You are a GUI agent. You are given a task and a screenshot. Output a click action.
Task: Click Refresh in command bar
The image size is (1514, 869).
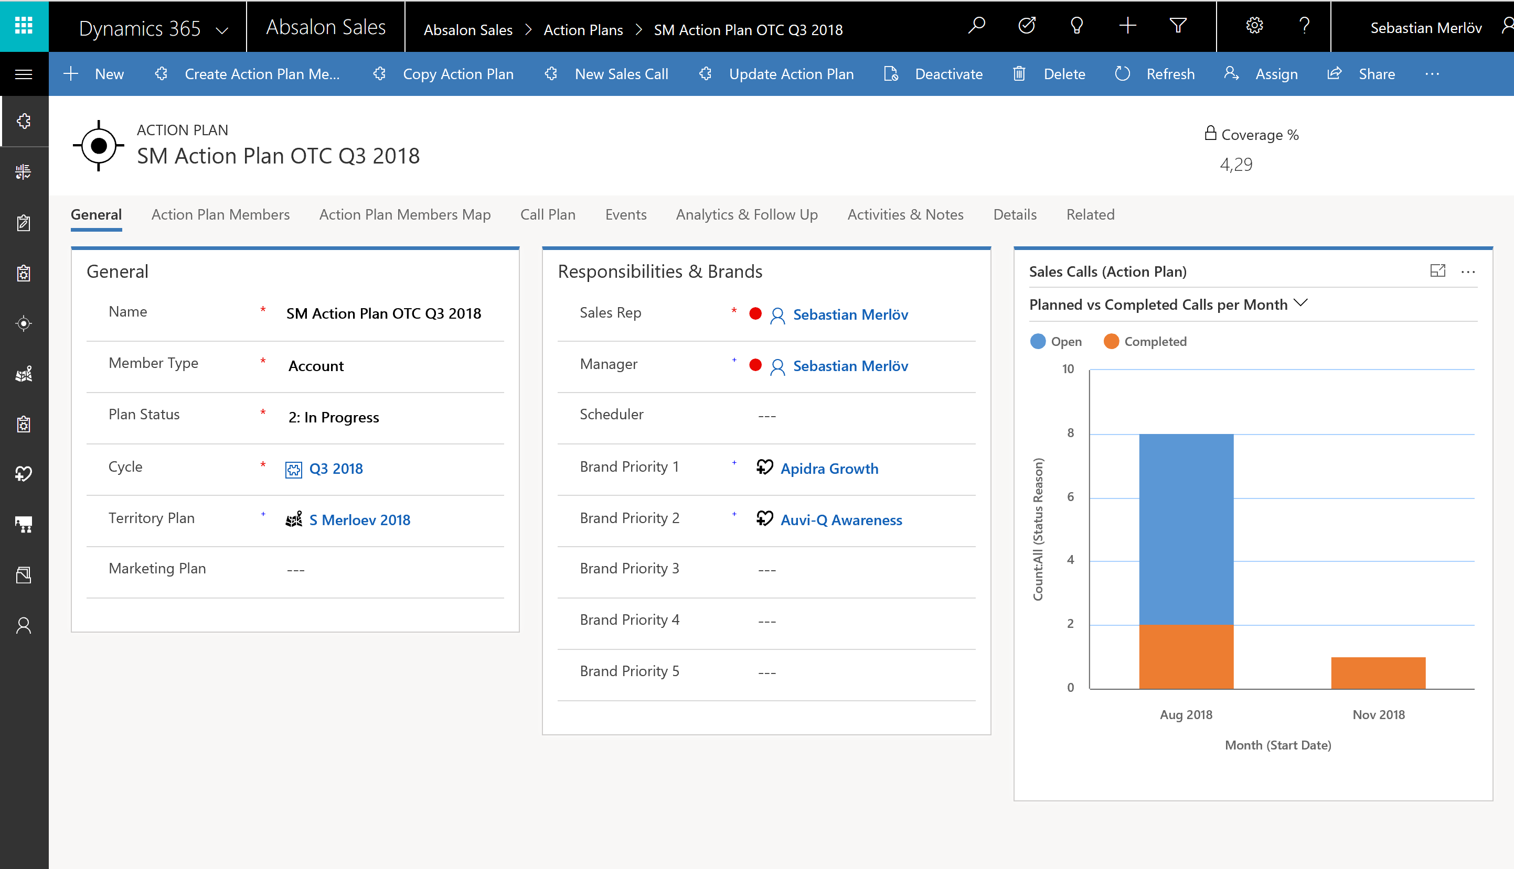pos(1155,74)
